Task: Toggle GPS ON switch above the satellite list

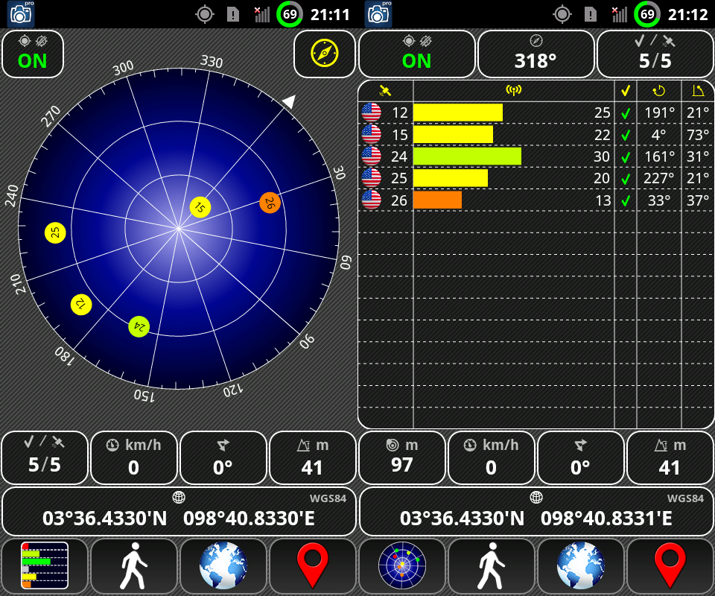Action: point(416,54)
